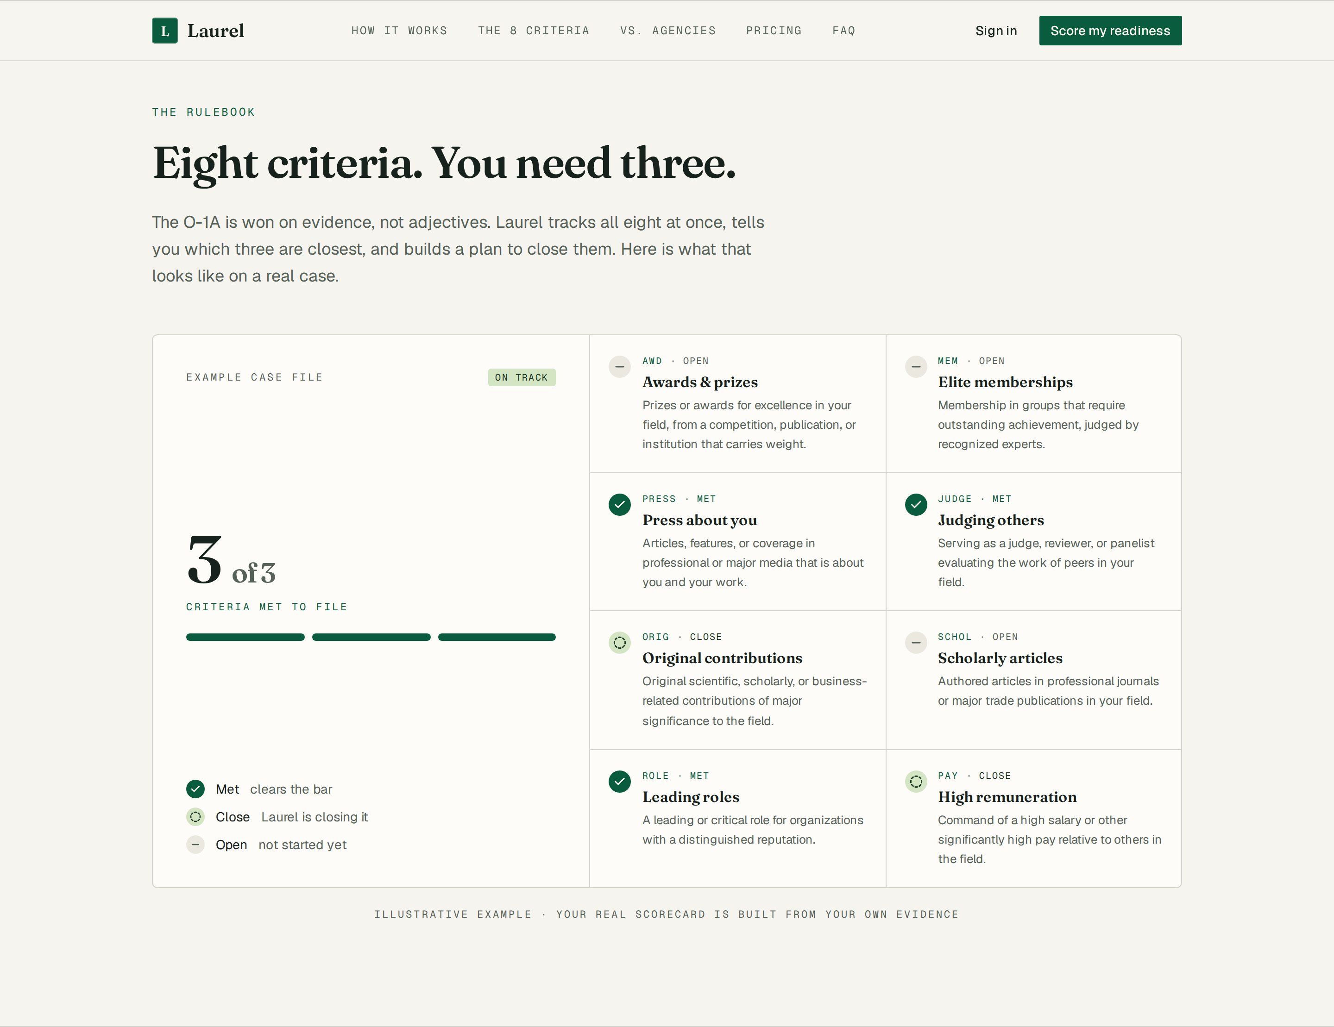Image resolution: width=1334 pixels, height=1027 pixels.
Task: Click the open status icon for Elite memberships
Action: coord(916,366)
